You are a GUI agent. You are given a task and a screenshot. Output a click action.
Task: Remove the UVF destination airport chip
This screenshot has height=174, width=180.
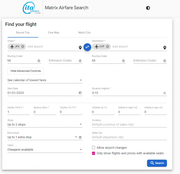(107, 47)
